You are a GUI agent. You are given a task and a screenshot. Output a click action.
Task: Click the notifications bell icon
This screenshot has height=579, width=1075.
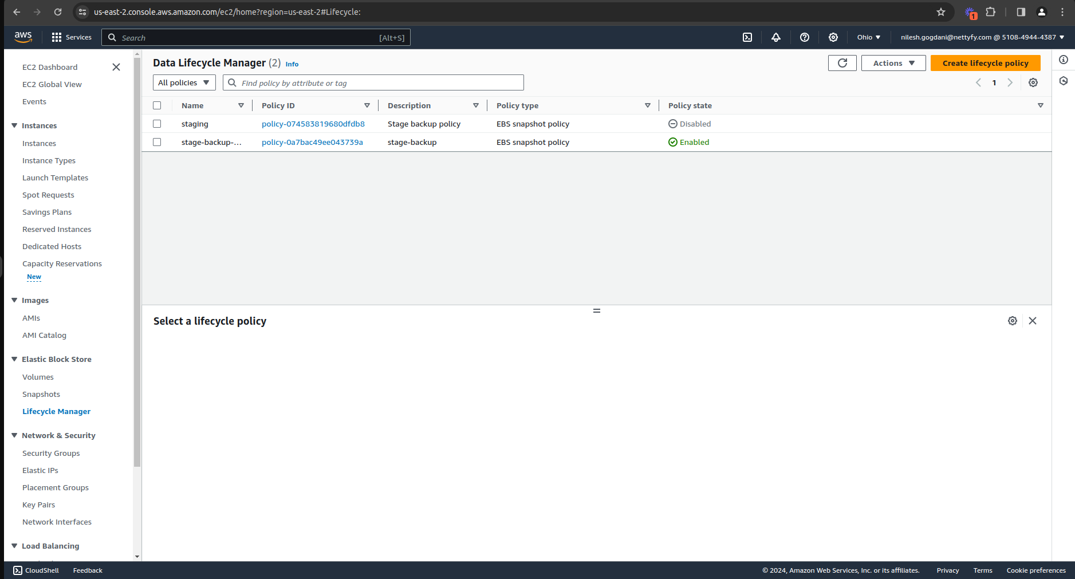tap(776, 37)
